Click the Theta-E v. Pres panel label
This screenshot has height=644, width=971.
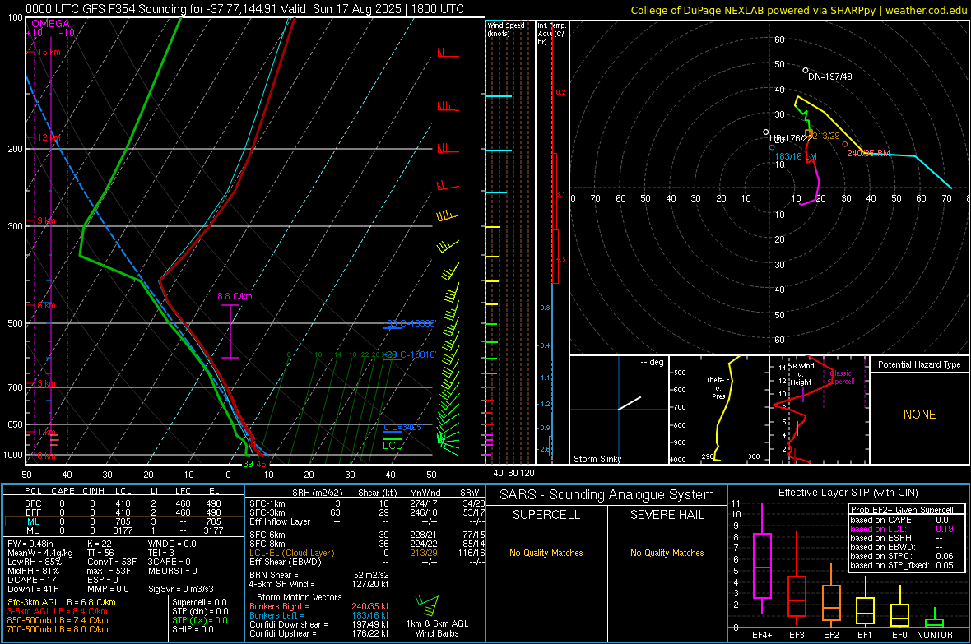718,387
